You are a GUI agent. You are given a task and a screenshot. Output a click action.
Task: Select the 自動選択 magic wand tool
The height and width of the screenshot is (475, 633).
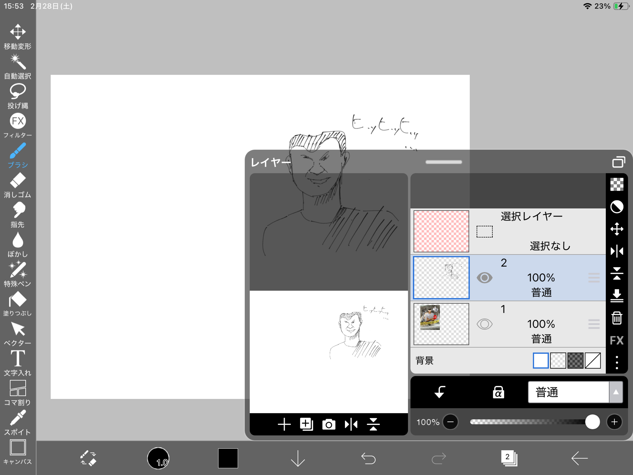tap(18, 66)
